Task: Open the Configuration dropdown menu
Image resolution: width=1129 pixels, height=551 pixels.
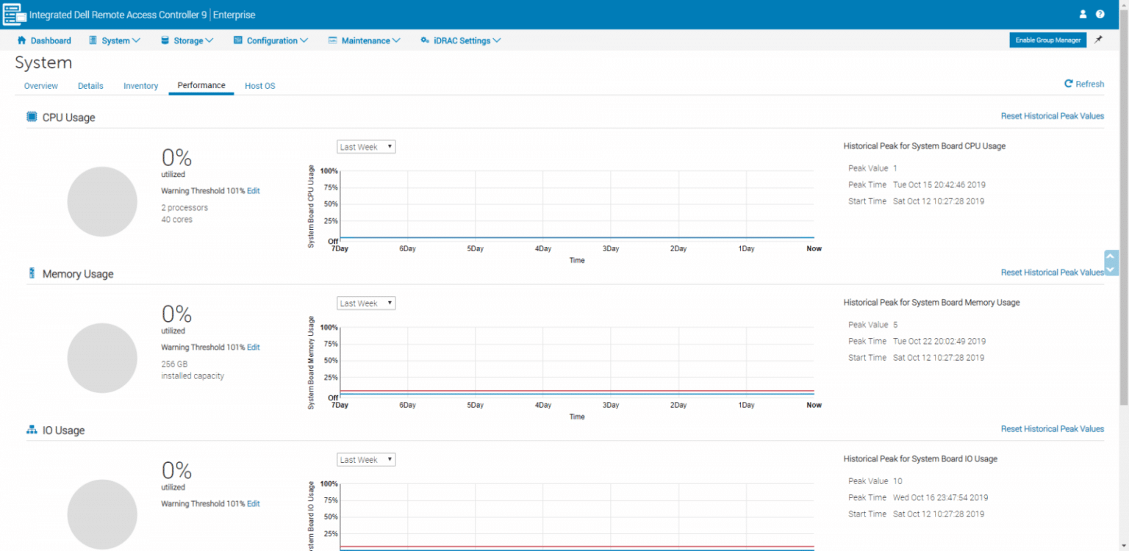Action: [270, 40]
